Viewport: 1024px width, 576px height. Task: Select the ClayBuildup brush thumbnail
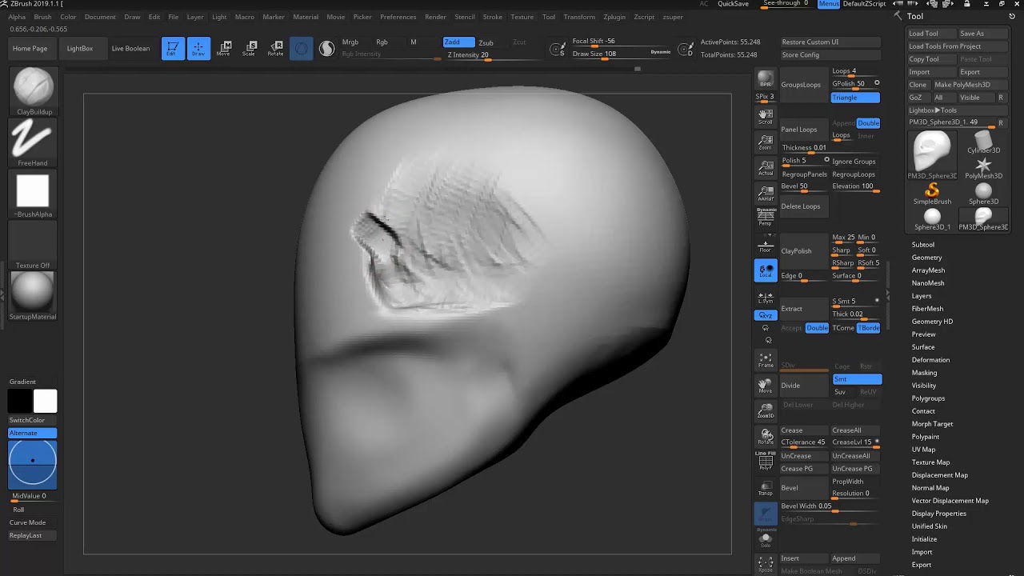click(x=33, y=87)
